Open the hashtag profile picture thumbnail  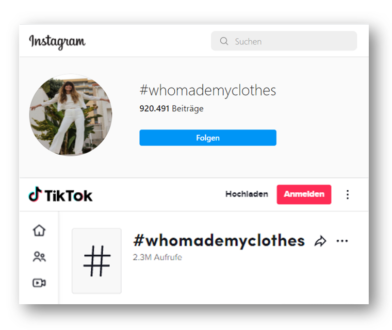coord(71,115)
